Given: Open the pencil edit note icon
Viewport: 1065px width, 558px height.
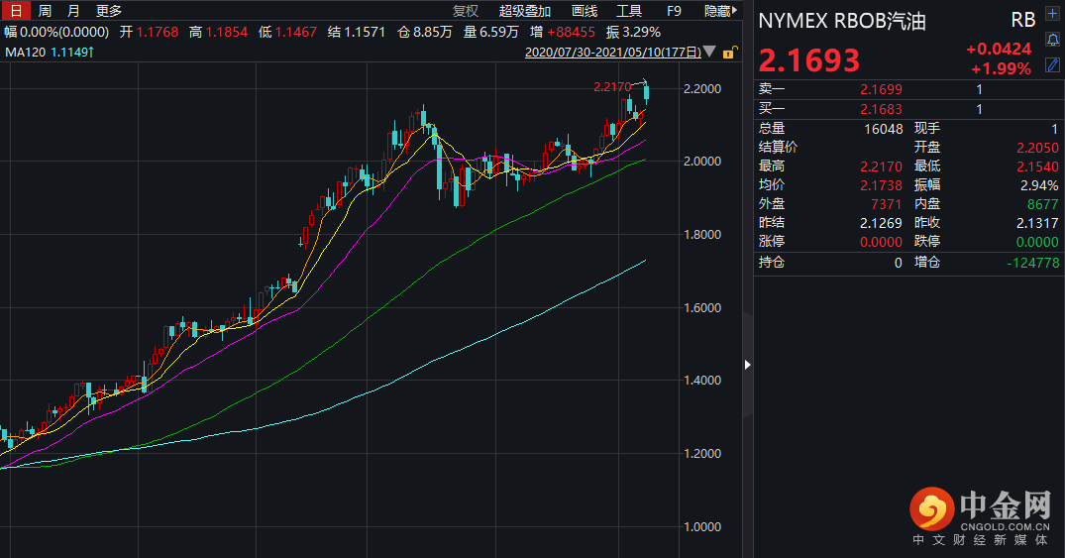Looking at the screenshot, I should [1052, 64].
